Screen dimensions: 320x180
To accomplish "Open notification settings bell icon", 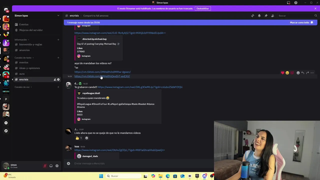I will point(259,15).
